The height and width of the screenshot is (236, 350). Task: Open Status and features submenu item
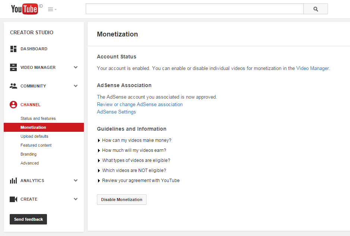coord(38,118)
